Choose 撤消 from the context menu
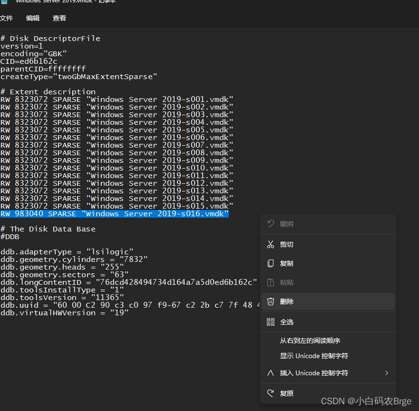The width and height of the screenshot is (419, 411). [x=328, y=224]
